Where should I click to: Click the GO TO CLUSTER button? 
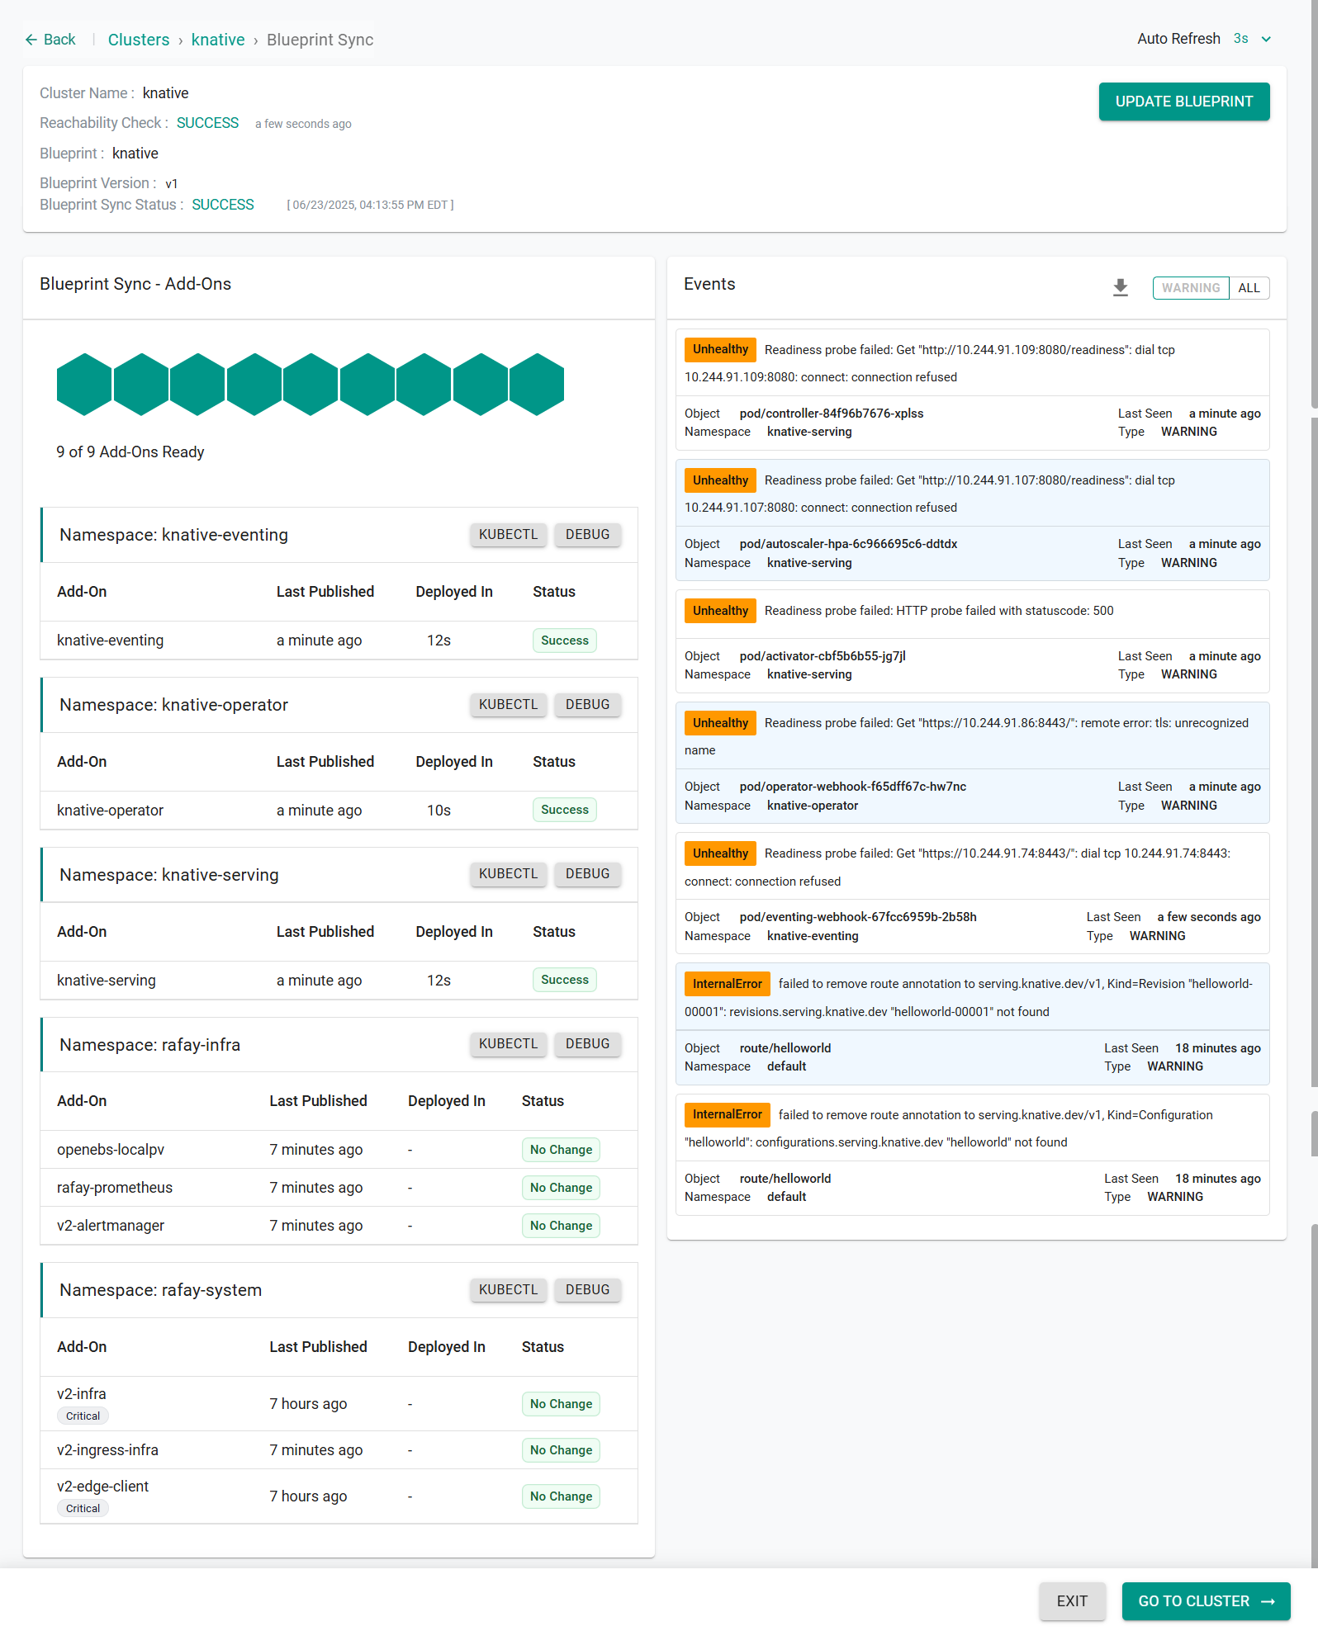click(1206, 1601)
